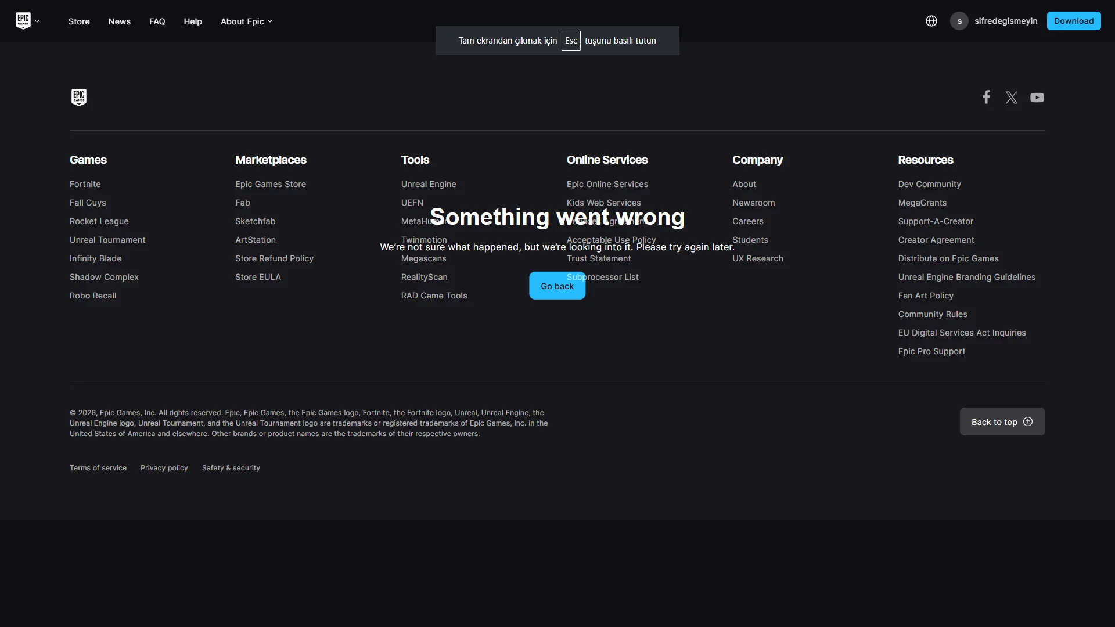Open the Epic Pro Support link
Screen dimensions: 1115x627
pyautogui.click(x=931, y=351)
